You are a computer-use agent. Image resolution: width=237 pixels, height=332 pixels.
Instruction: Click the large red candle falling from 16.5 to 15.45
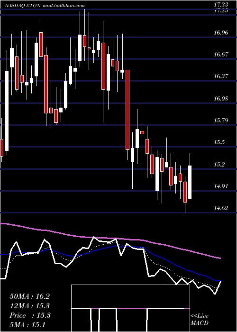point(128,110)
